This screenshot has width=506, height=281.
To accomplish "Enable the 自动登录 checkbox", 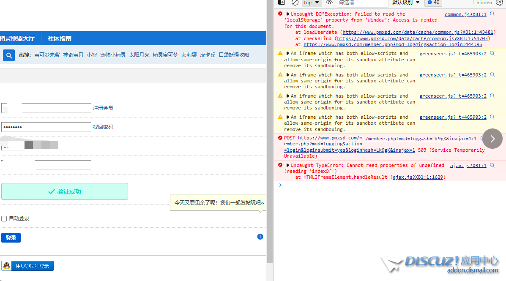I will (x=4, y=218).
